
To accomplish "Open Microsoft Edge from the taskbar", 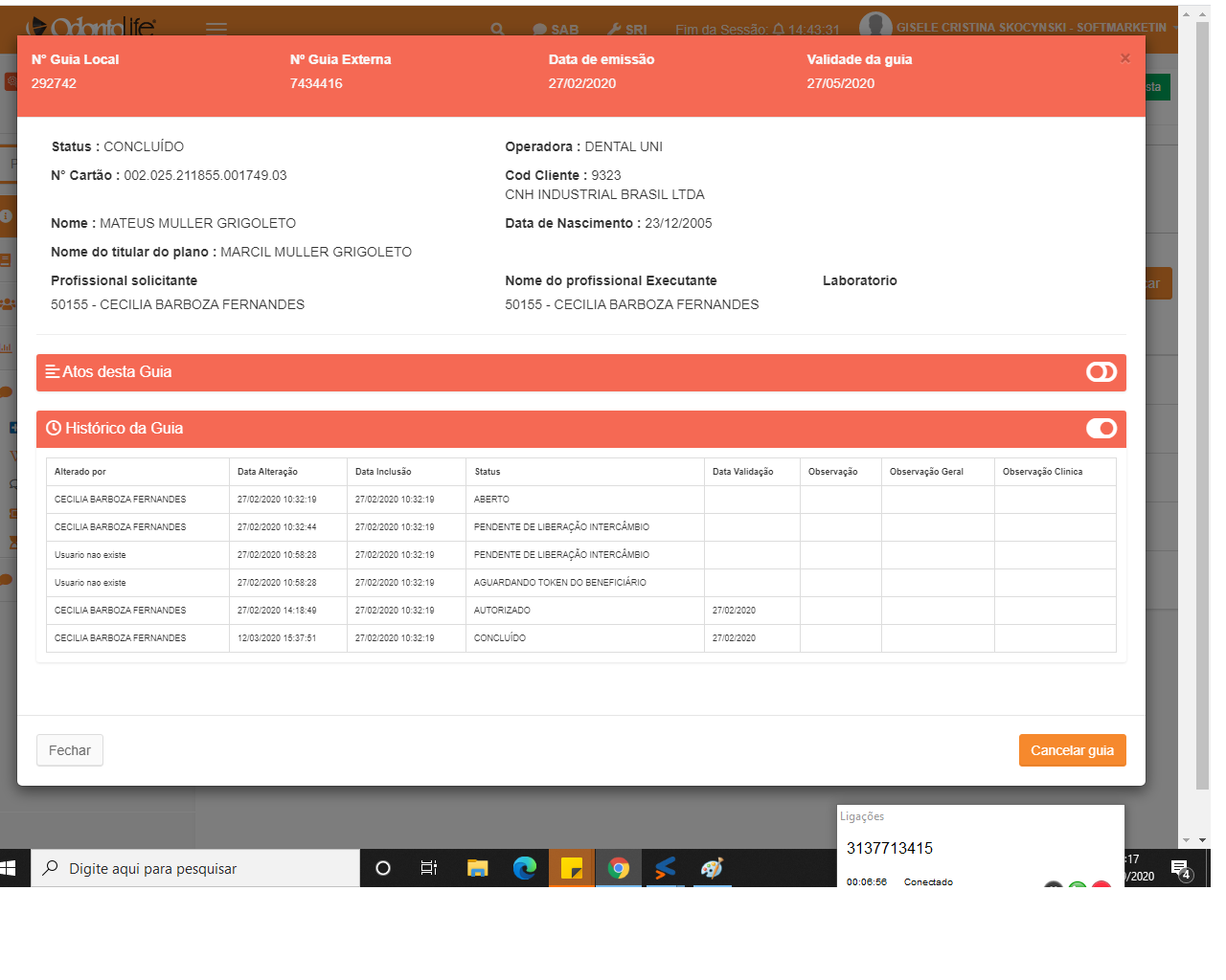I will click(x=524, y=868).
